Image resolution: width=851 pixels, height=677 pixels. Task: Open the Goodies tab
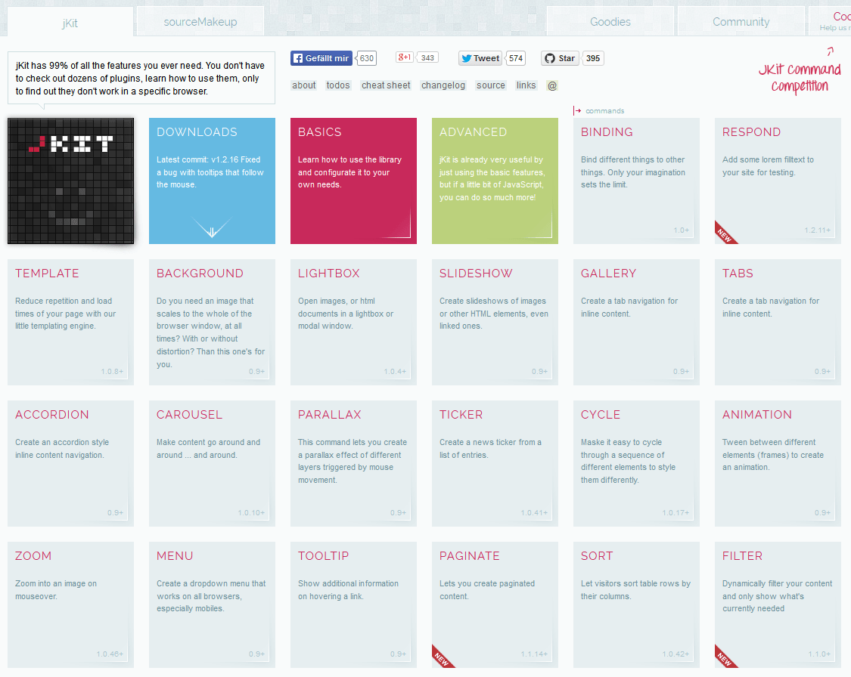click(x=610, y=21)
